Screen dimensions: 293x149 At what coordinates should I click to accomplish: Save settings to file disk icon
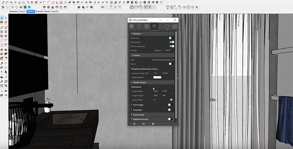[153, 124]
